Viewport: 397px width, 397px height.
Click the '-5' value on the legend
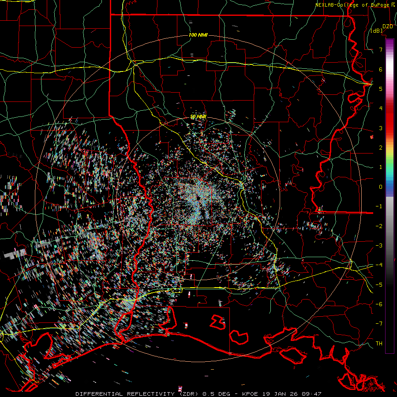(x=379, y=285)
